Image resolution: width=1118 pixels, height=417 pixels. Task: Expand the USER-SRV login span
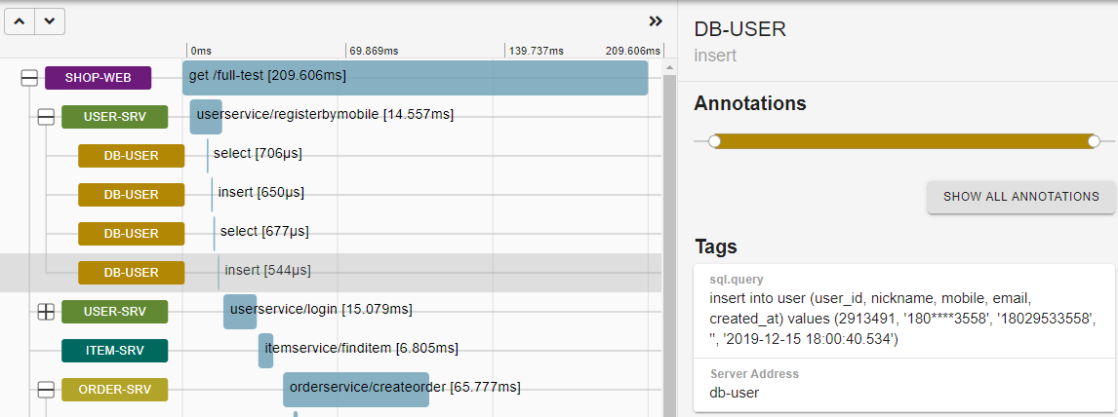pyautogui.click(x=45, y=312)
